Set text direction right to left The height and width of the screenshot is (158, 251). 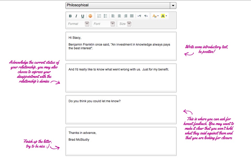[x=146, y=16]
